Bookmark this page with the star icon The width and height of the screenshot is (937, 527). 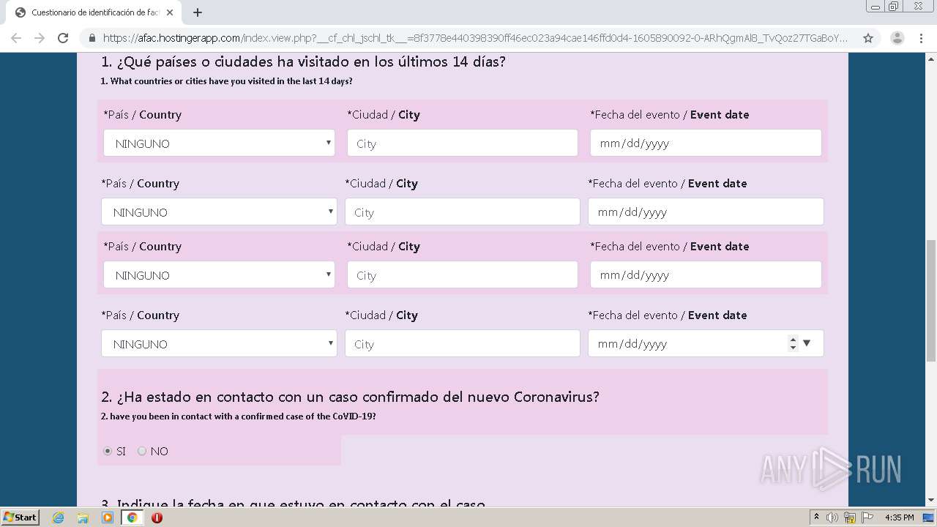[868, 38]
